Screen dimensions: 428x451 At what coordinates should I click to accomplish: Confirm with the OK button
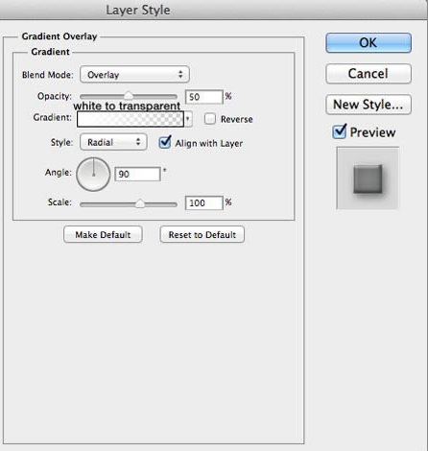click(x=369, y=42)
